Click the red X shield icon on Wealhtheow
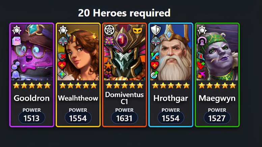Viewport: 262px width, 147px height. tap(62, 56)
